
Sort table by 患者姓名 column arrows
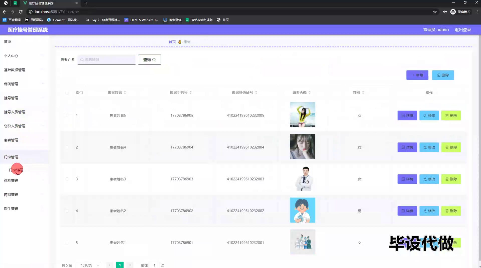[125, 92]
